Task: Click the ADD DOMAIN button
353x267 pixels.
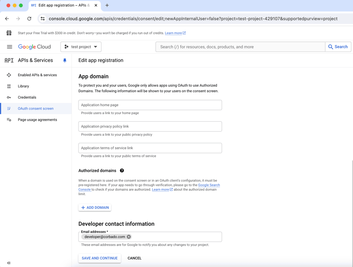Action: [95, 208]
